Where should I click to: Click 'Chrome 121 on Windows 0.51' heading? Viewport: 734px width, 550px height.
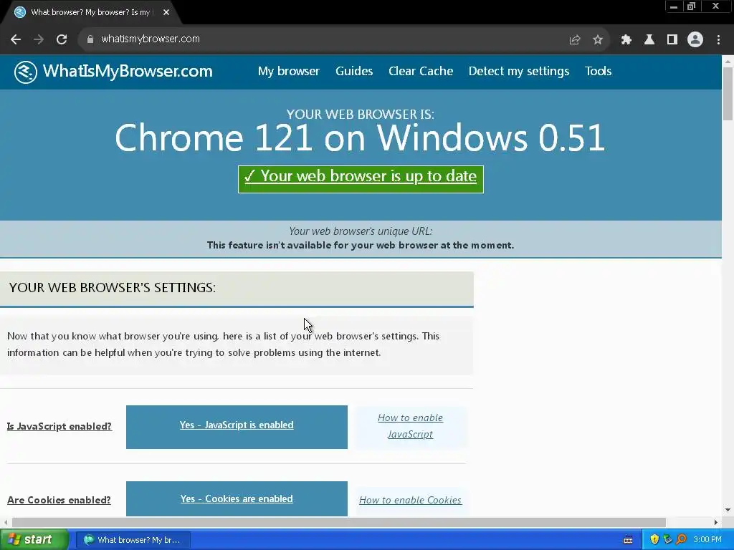tap(360, 137)
